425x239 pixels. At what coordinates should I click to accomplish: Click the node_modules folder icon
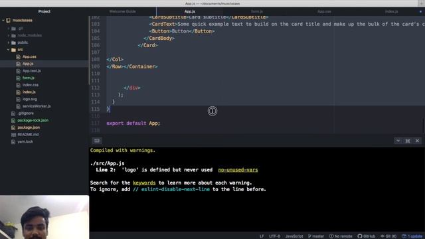point(13,35)
